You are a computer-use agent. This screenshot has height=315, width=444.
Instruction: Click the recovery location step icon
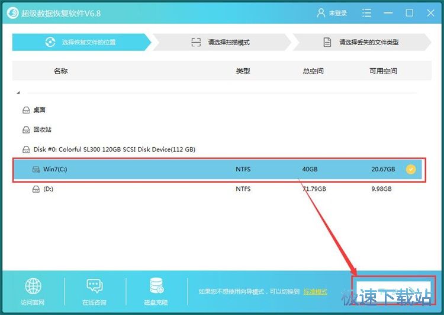coord(50,42)
